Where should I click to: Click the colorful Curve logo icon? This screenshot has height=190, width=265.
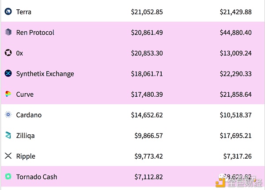(x=8, y=94)
